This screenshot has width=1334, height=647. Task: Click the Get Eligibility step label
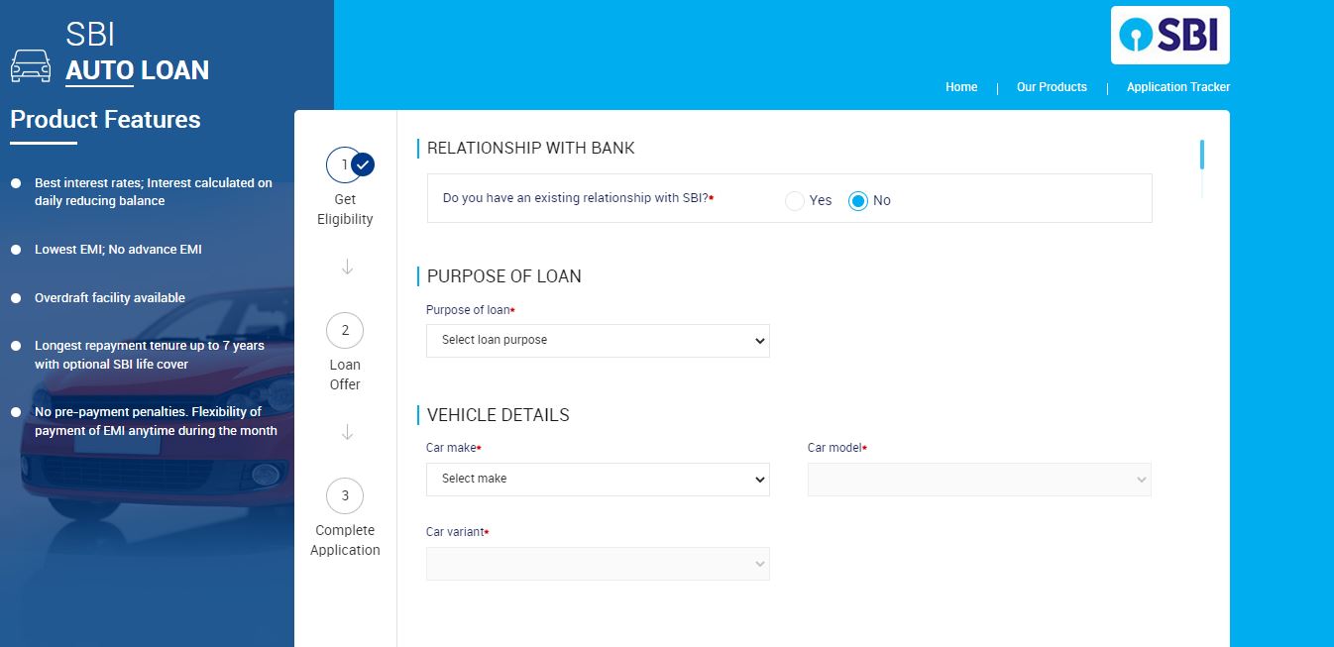pyautogui.click(x=345, y=209)
